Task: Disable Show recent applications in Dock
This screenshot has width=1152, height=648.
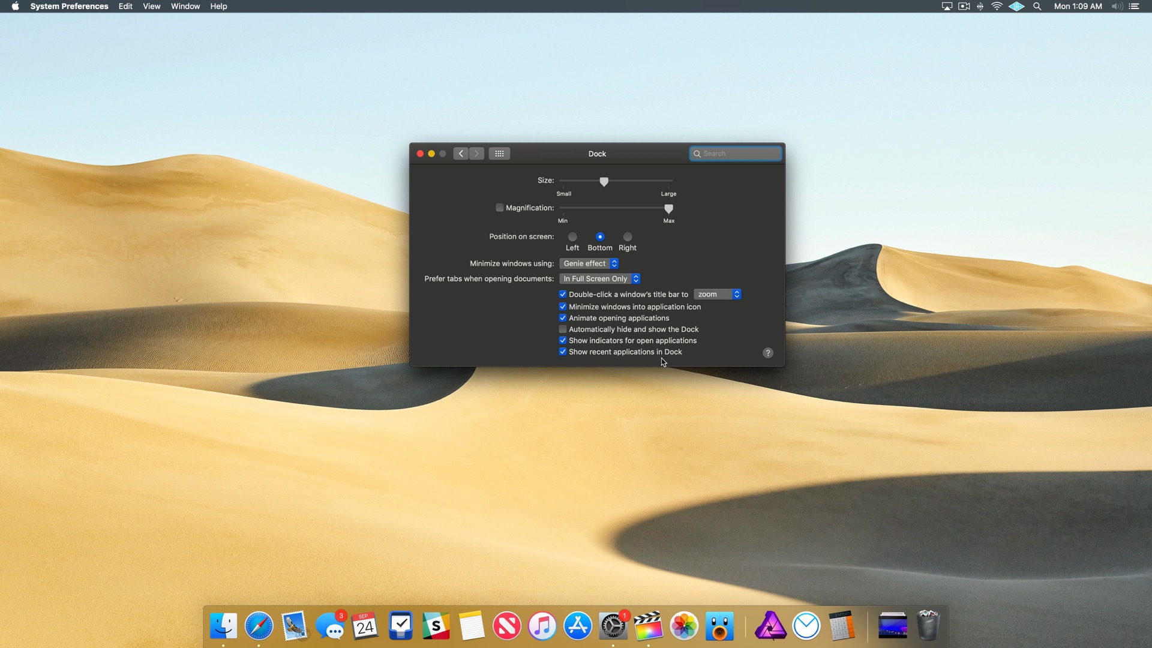Action: coord(563,351)
